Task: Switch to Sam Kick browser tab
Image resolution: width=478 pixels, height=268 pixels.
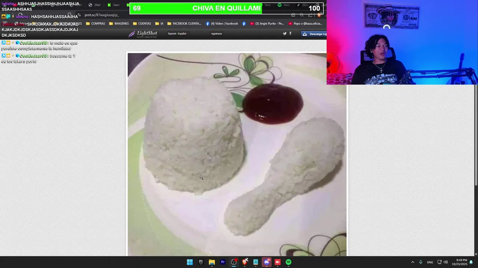Action: coord(114,5)
